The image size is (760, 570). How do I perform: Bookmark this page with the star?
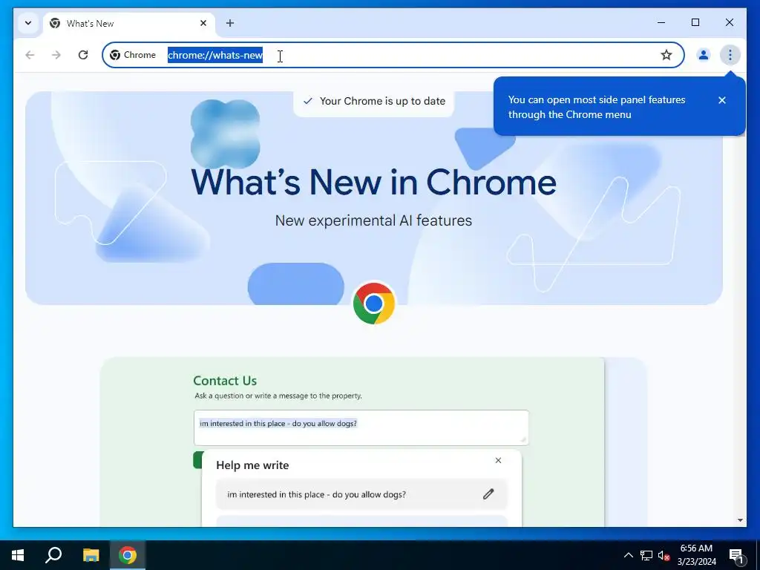[666, 55]
